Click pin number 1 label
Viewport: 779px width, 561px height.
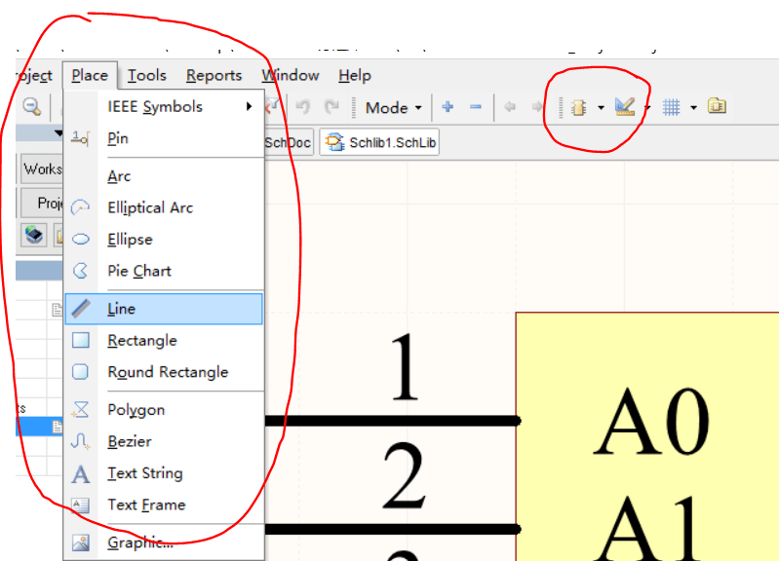click(x=405, y=367)
